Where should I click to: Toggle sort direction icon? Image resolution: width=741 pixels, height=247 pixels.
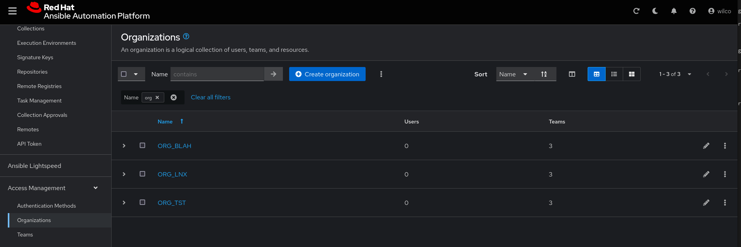[x=544, y=74]
